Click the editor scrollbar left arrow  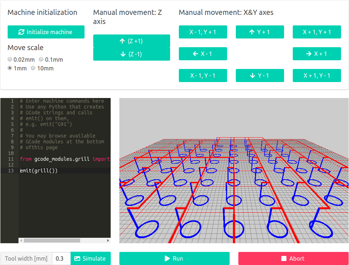pos(21,241)
